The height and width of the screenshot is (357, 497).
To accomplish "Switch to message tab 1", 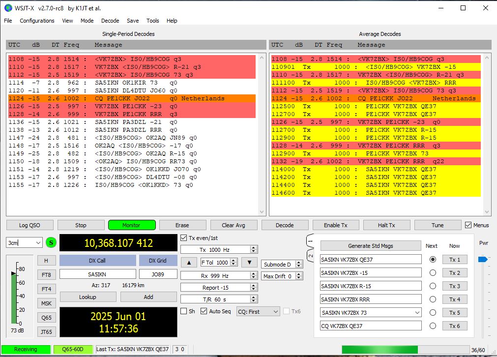I will tap(310, 241).
